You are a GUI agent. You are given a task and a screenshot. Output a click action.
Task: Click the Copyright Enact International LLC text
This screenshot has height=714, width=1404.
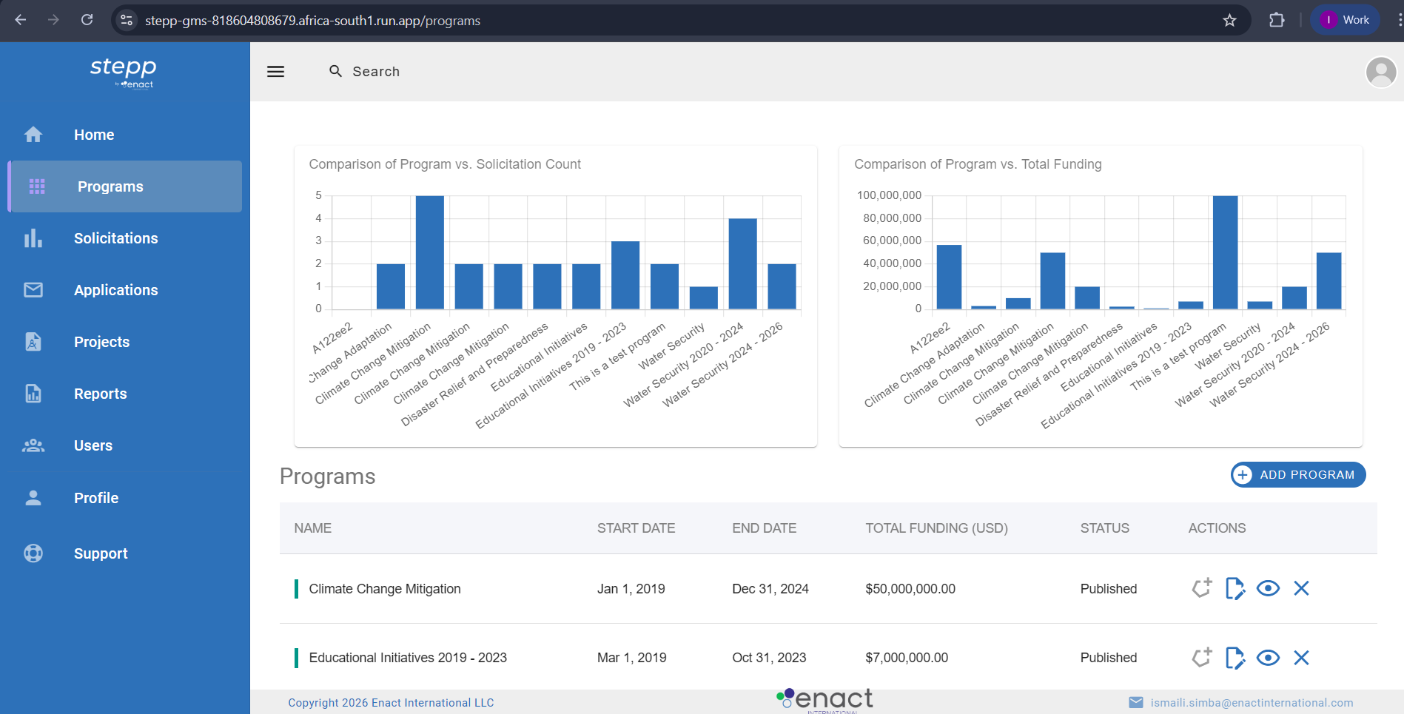[391, 703]
